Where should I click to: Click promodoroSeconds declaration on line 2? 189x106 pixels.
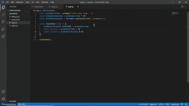(x=54, y=16)
